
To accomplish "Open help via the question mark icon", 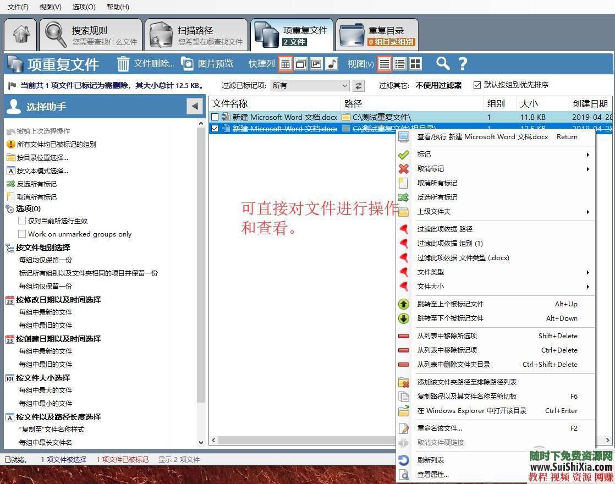I will click(x=463, y=64).
